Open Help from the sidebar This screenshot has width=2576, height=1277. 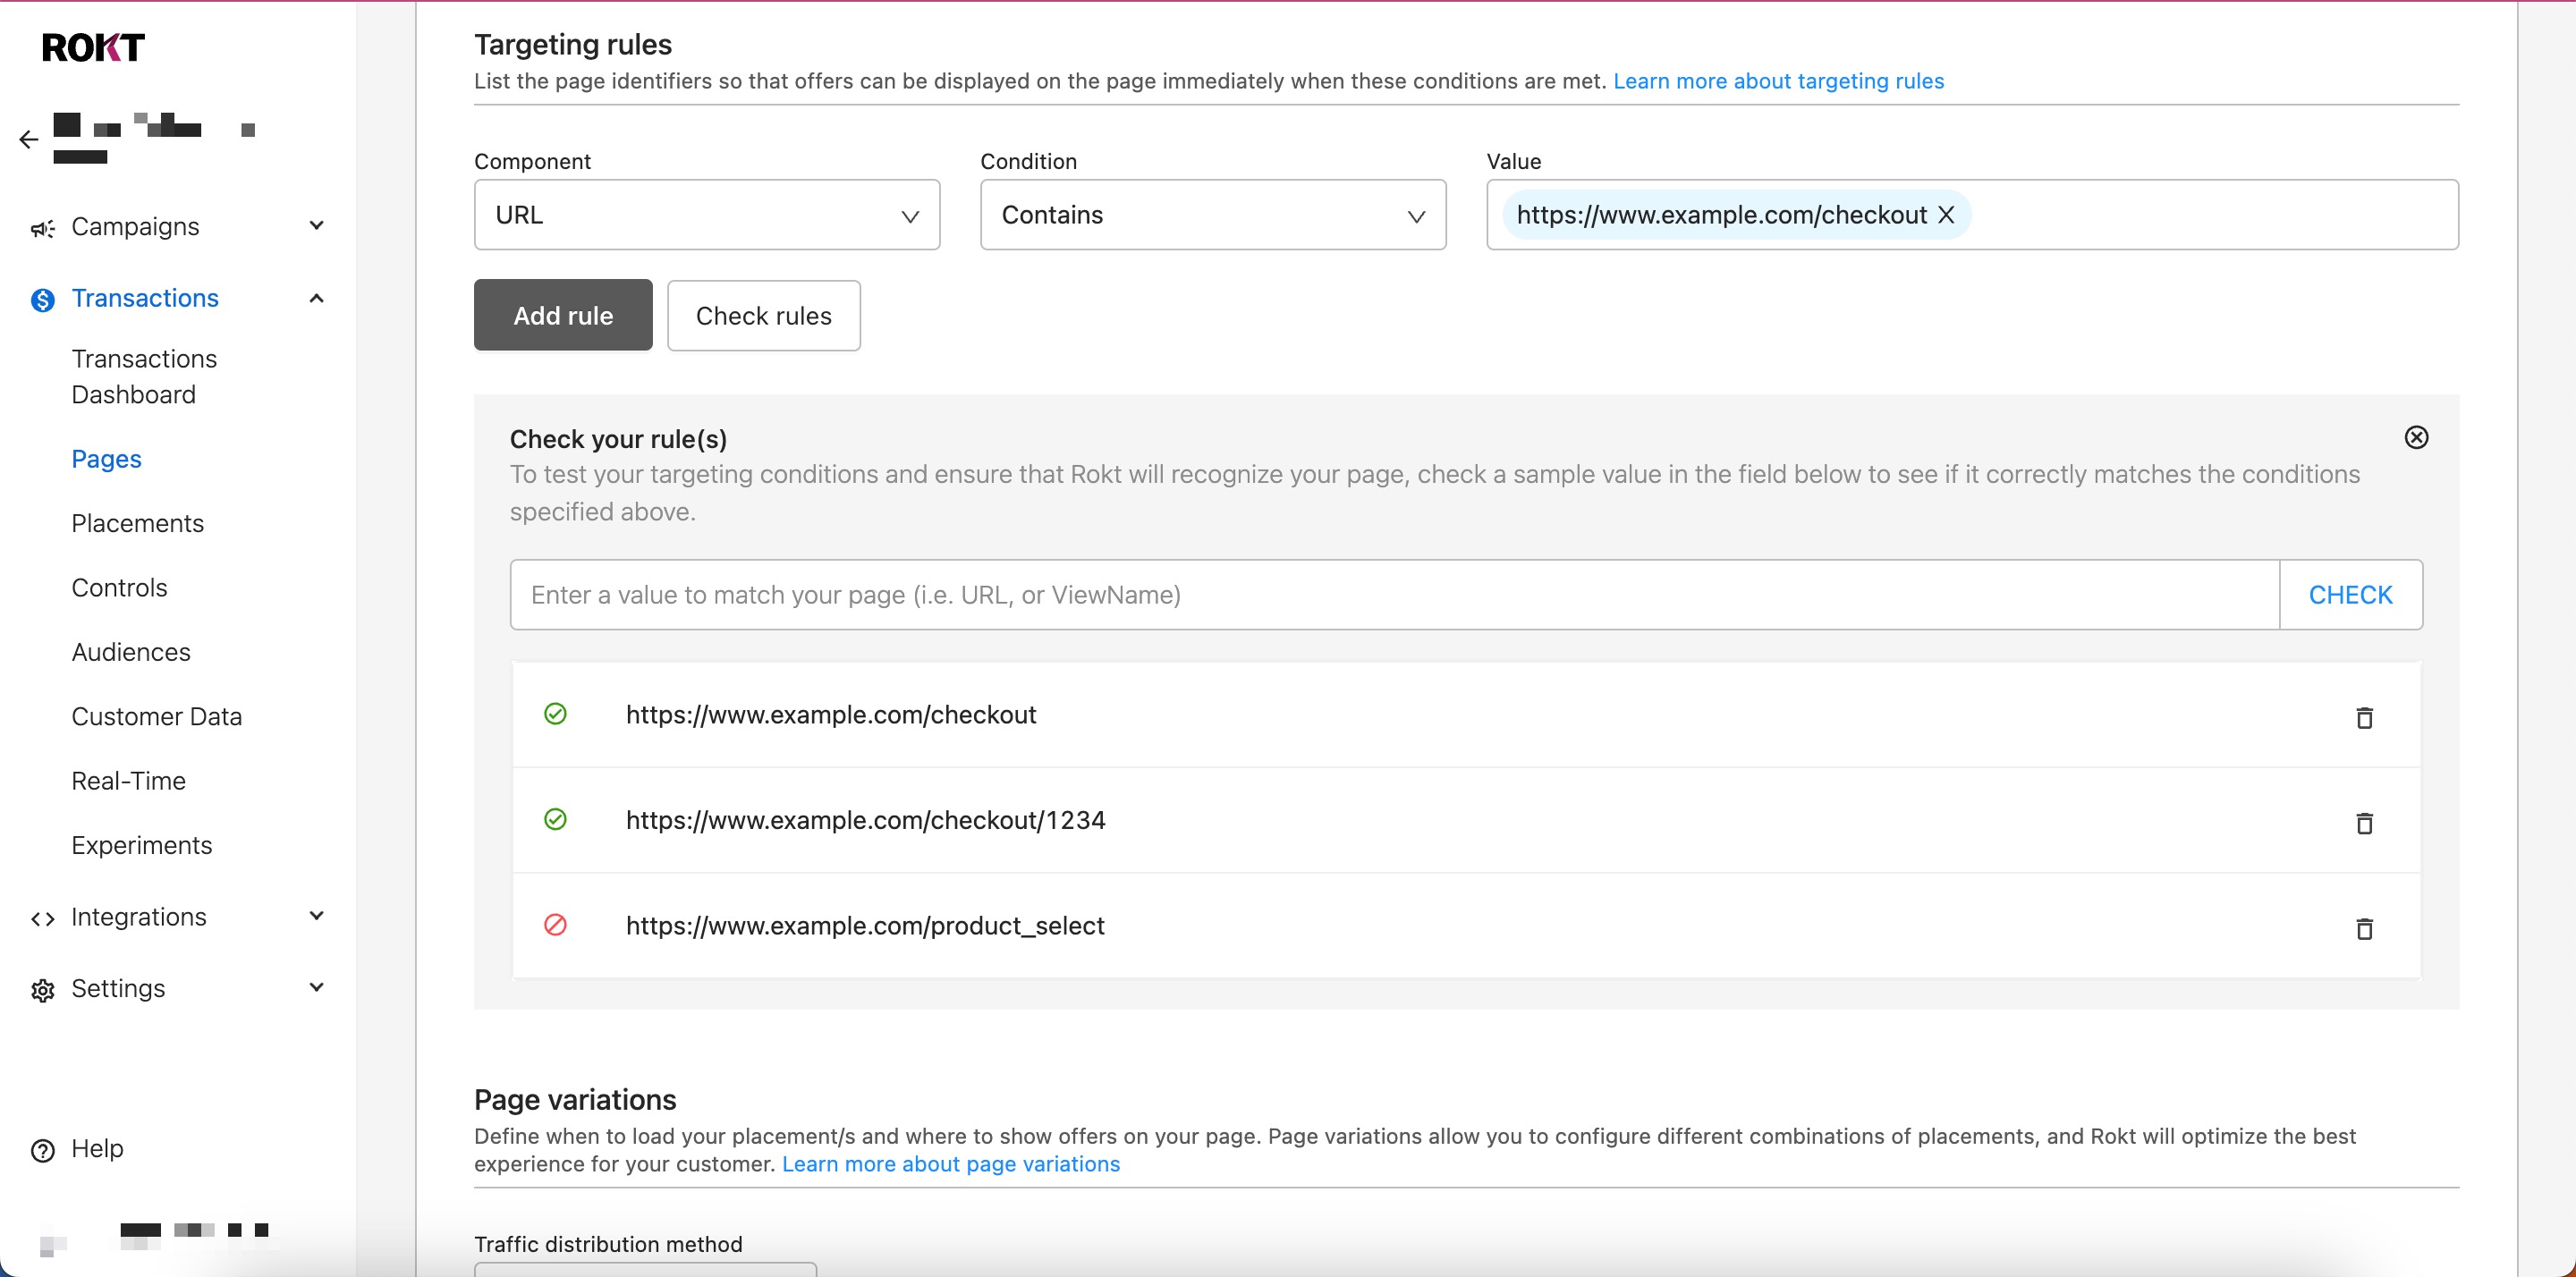(x=97, y=1148)
